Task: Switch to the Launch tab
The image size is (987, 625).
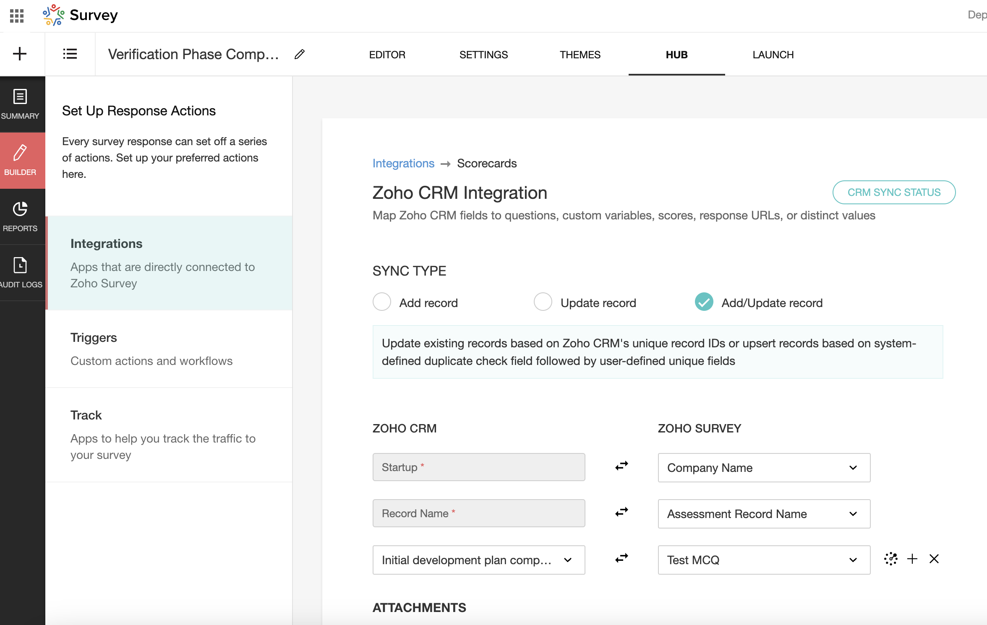Action: click(773, 55)
